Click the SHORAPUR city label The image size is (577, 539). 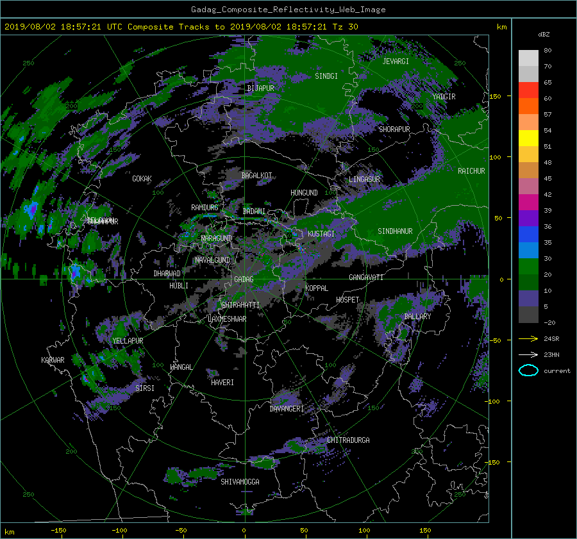(x=394, y=129)
